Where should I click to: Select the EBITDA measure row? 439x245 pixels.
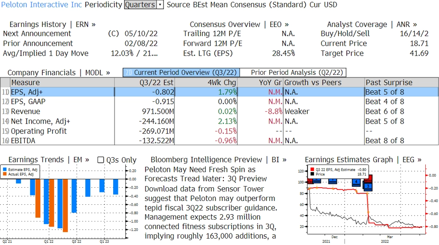pyautogui.click(x=219, y=141)
